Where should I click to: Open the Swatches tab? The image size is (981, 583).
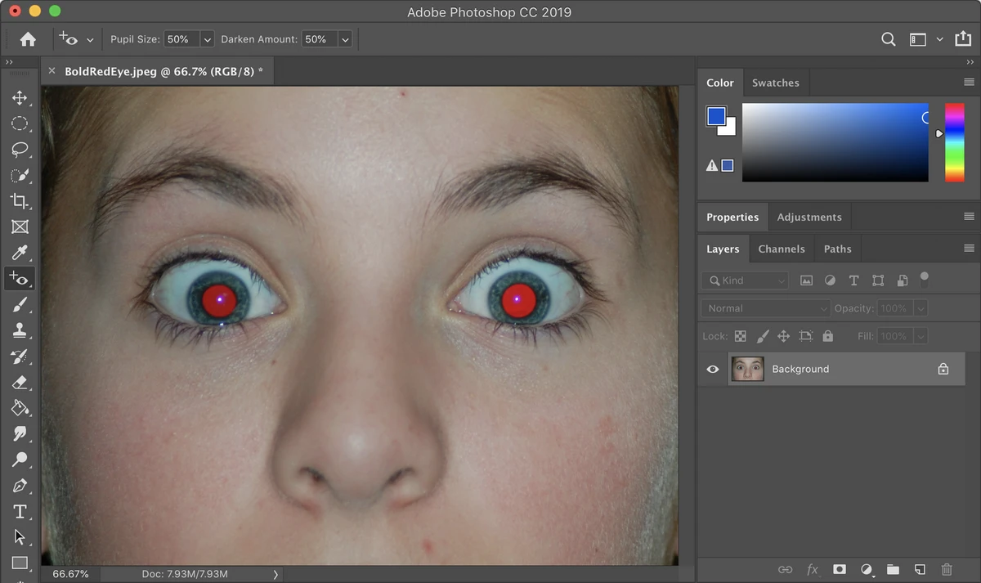point(775,83)
